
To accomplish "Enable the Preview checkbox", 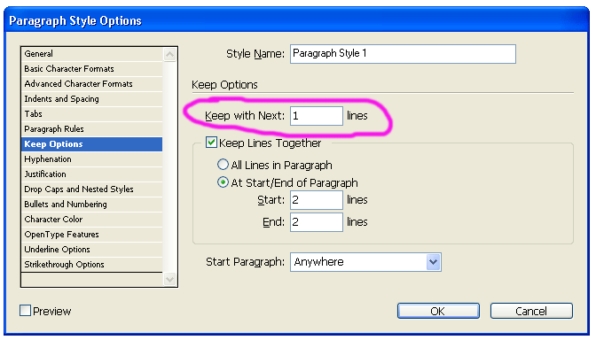I will click(x=25, y=311).
